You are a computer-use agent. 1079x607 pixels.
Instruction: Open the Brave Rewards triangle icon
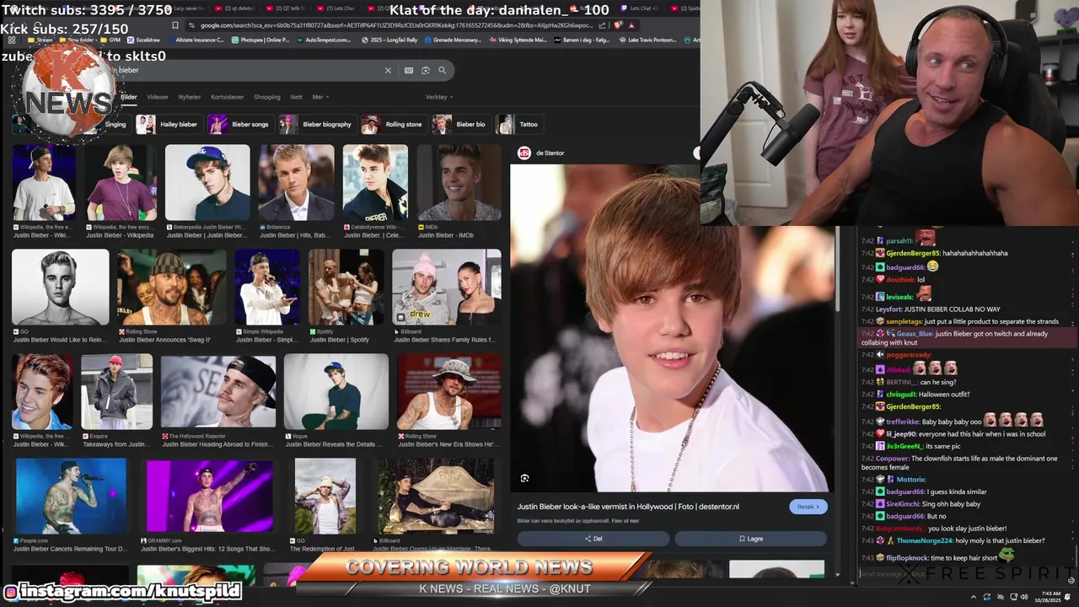631,25
